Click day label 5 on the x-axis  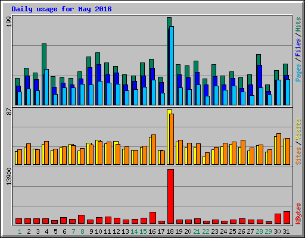pos(55,231)
